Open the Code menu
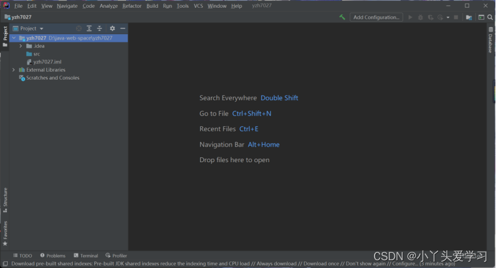Image resolution: width=496 pixels, height=268 pixels. 88,6
